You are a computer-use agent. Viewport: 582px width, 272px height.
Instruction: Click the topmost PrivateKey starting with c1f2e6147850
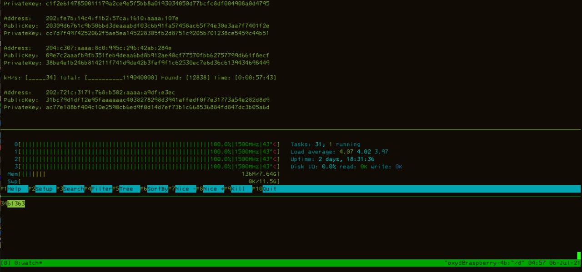[x=158, y=3]
